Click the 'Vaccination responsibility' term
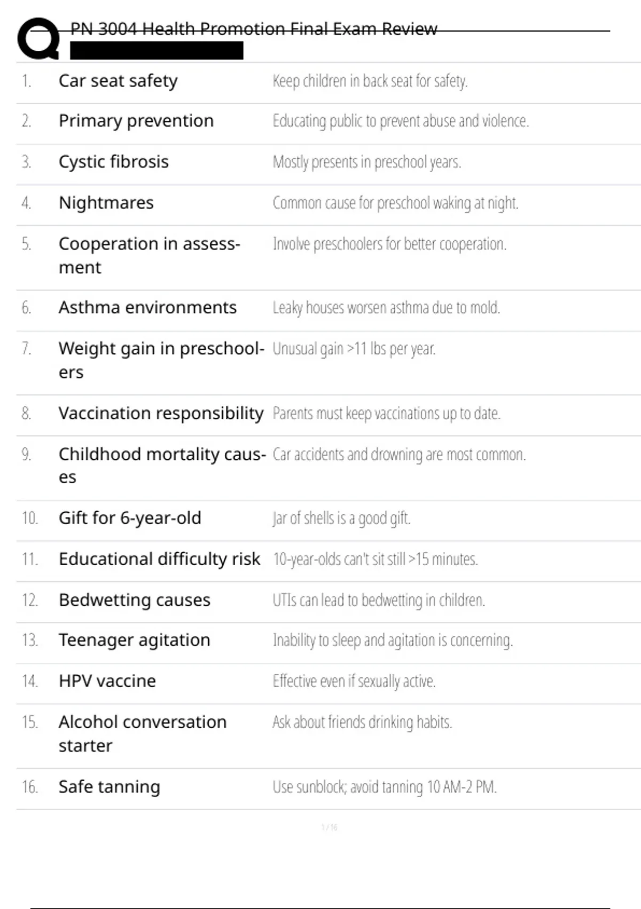The height and width of the screenshot is (909, 641). (x=161, y=413)
